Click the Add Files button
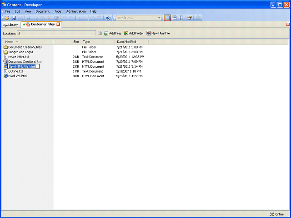 (113, 33)
